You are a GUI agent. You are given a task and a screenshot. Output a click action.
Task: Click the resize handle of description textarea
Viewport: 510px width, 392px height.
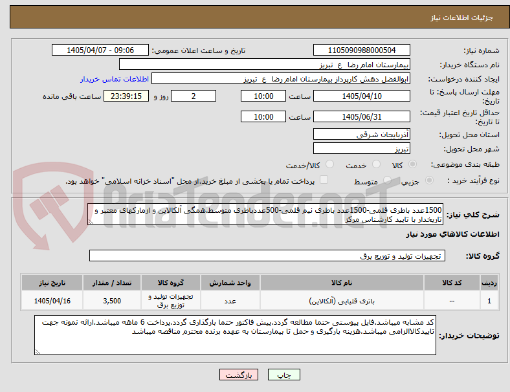click(x=91, y=222)
